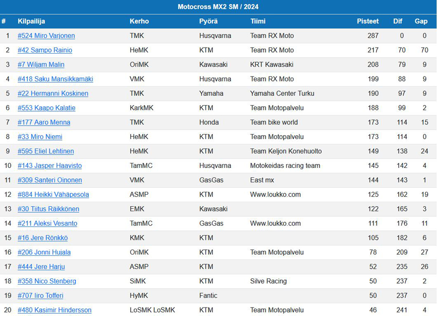Click the Kerho column header
Screen dimensions: 437x316
pyautogui.click(x=139, y=21)
